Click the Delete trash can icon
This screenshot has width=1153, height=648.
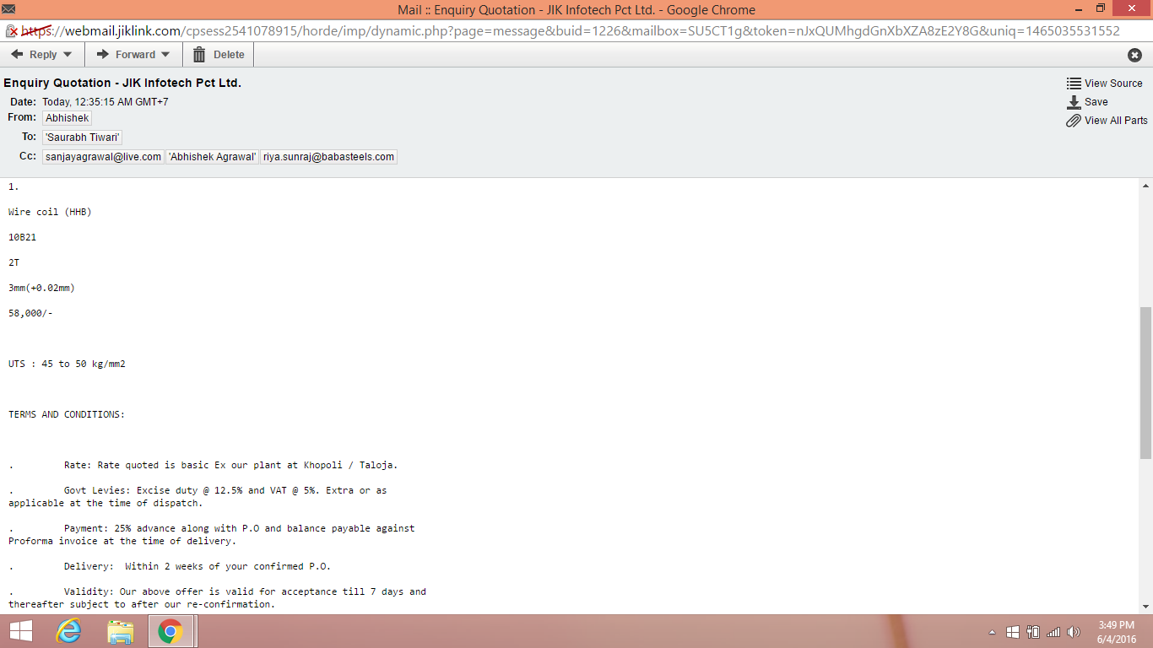tap(199, 55)
